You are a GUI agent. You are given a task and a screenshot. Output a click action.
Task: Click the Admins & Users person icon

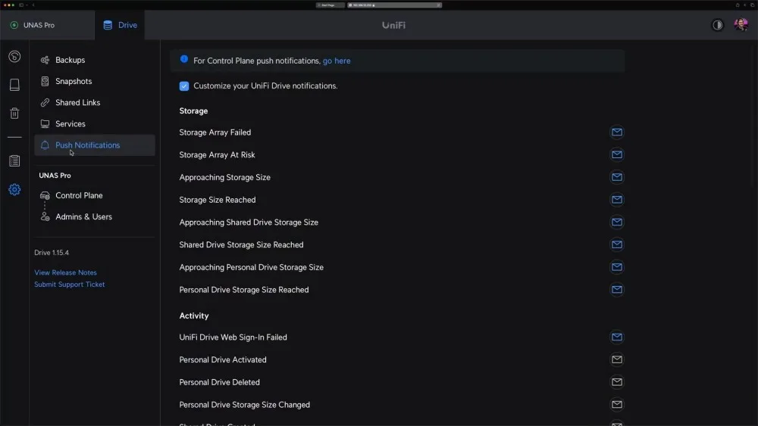pyautogui.click(x=45, y=216)
